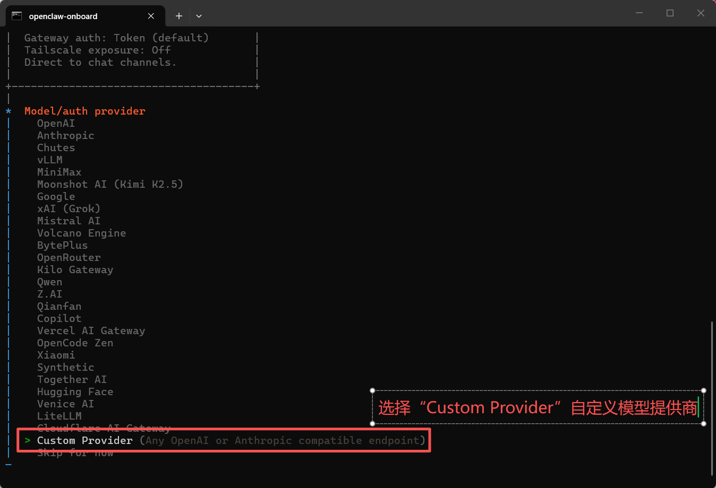Minimize the terminal window
716x488 pixels.
click(x=639, y=13)
